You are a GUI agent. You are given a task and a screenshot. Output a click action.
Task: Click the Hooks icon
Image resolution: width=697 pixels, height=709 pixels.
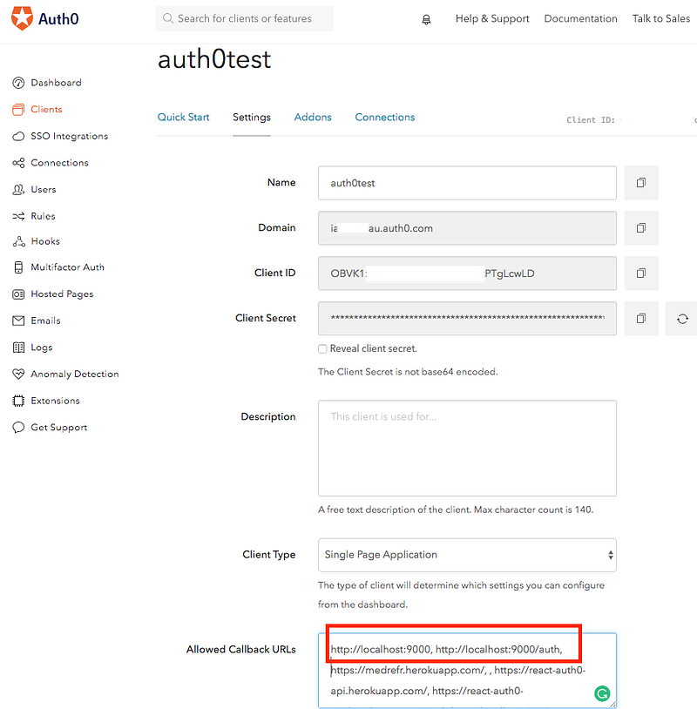[18, 241]
